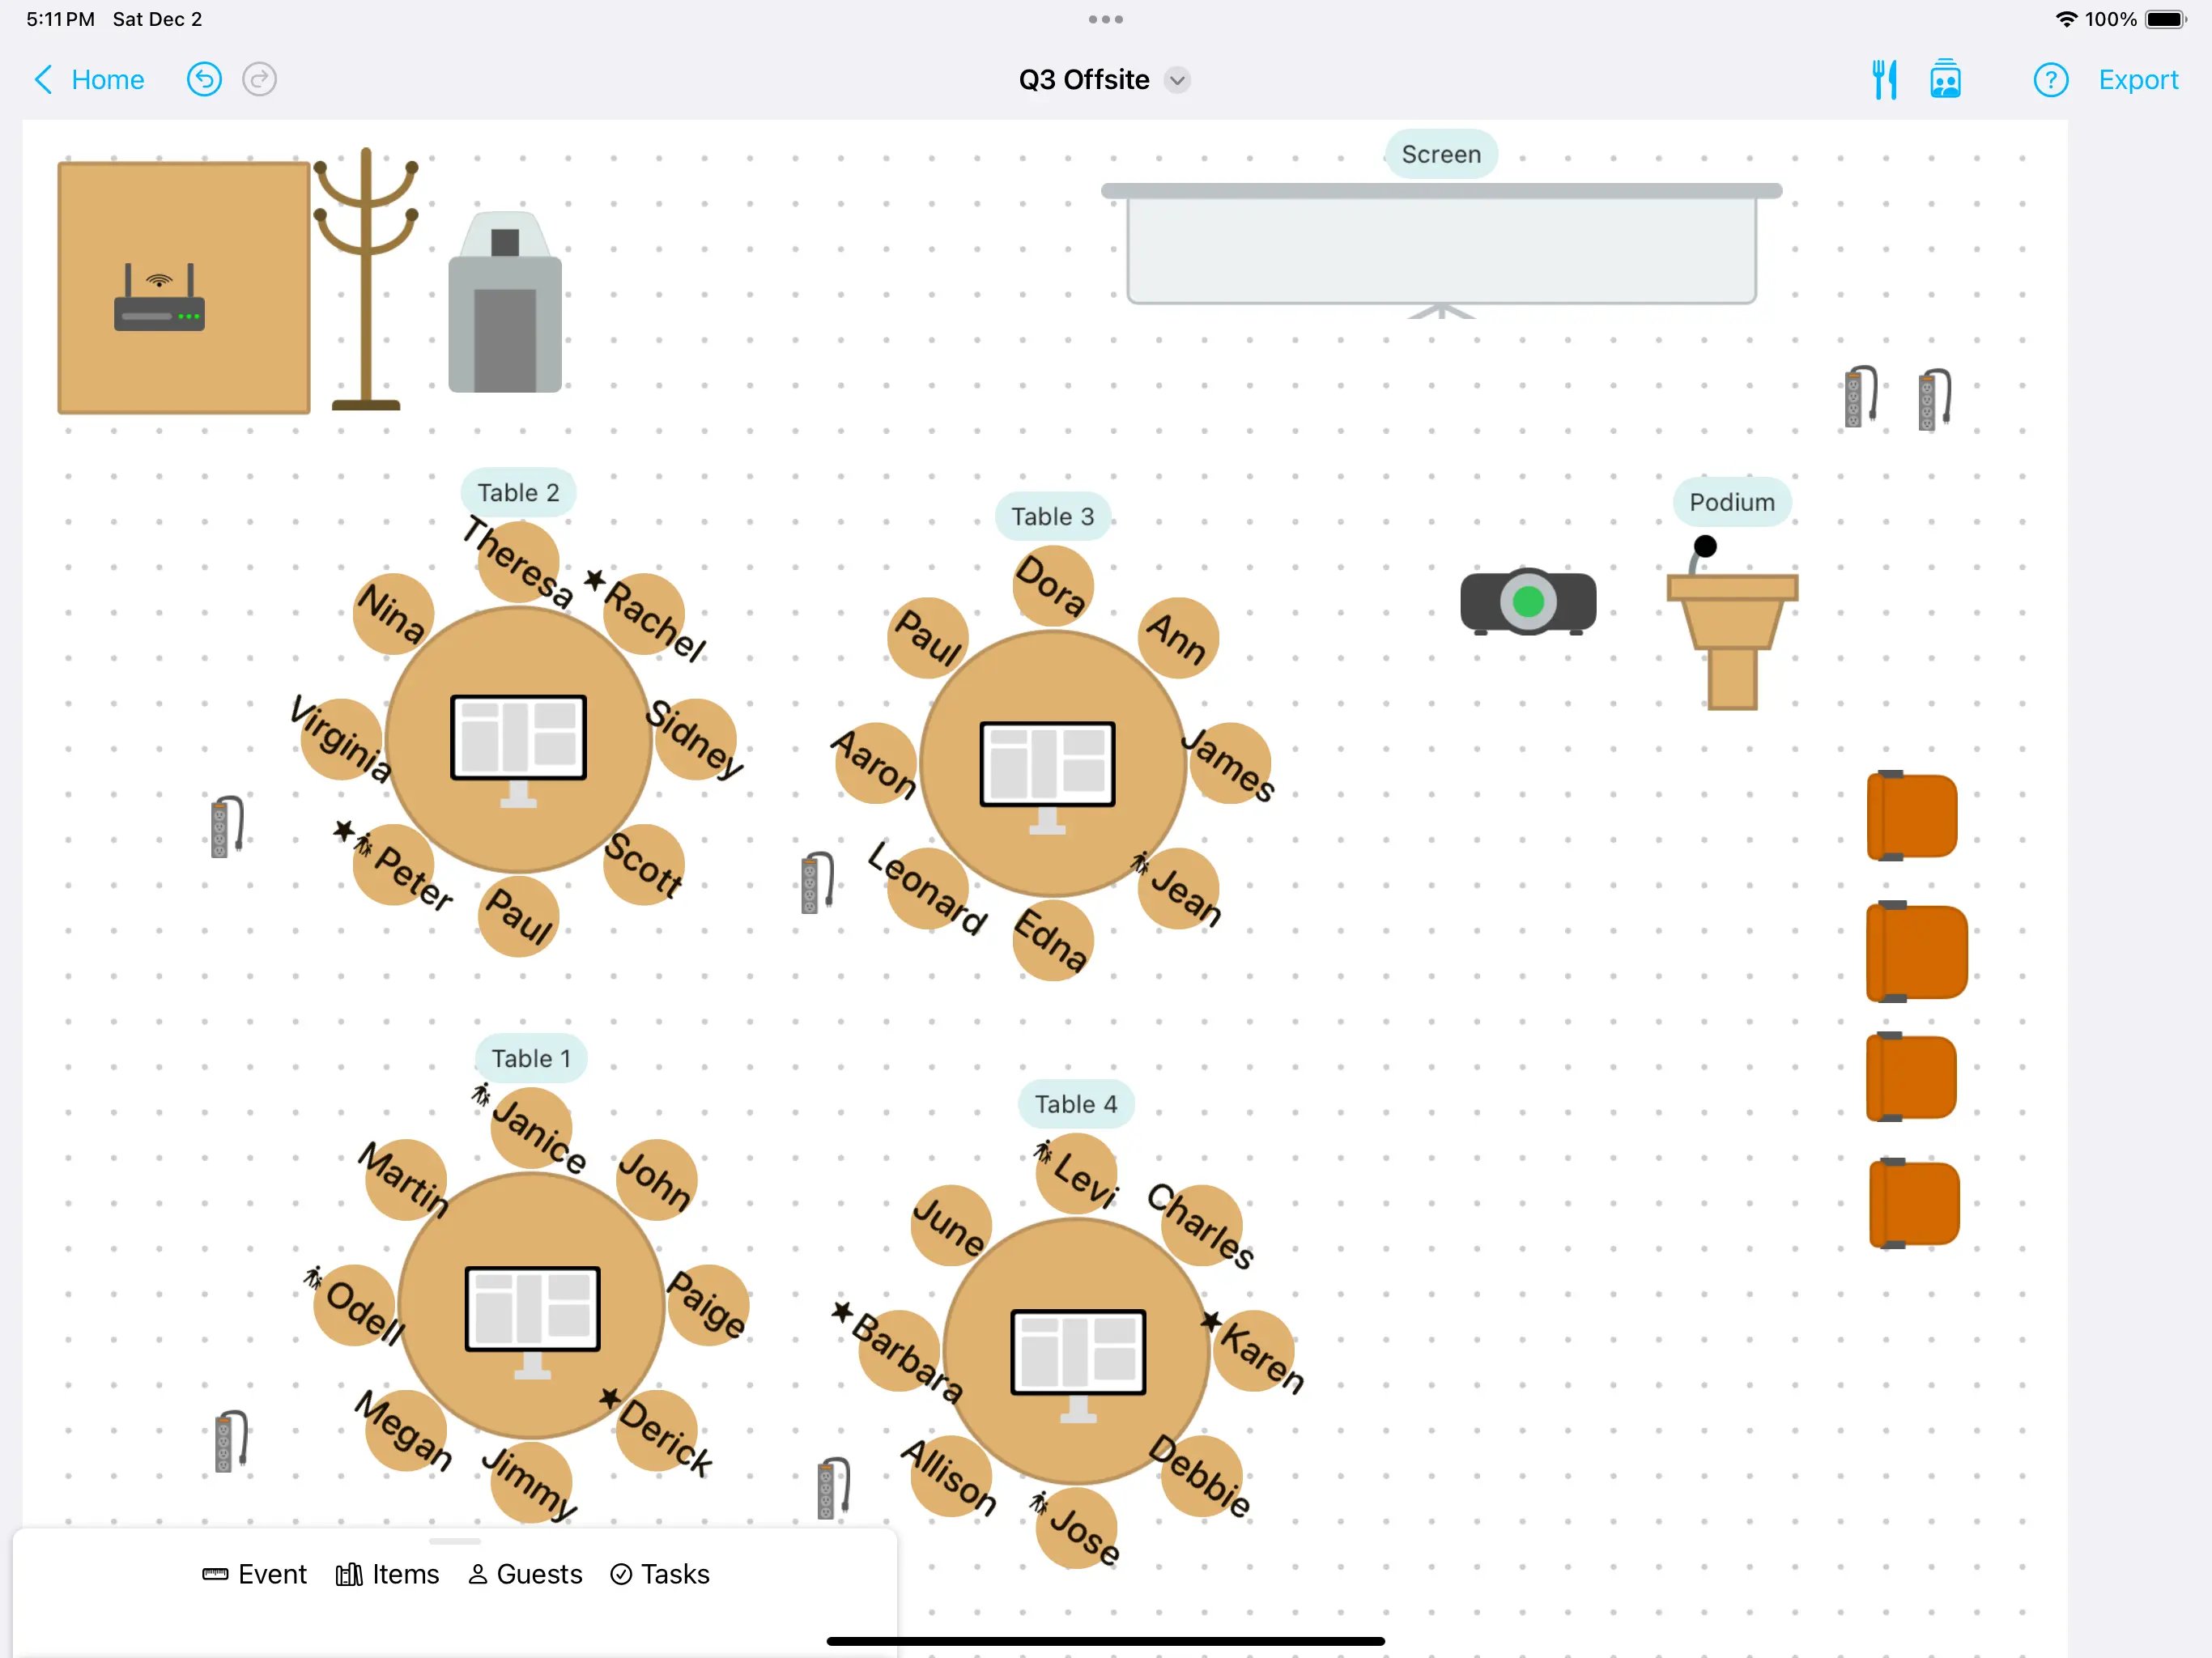Screen dimensions: 2212x1658
Task: Tap the battery indicator in status bar
Action: (2166, 19)
